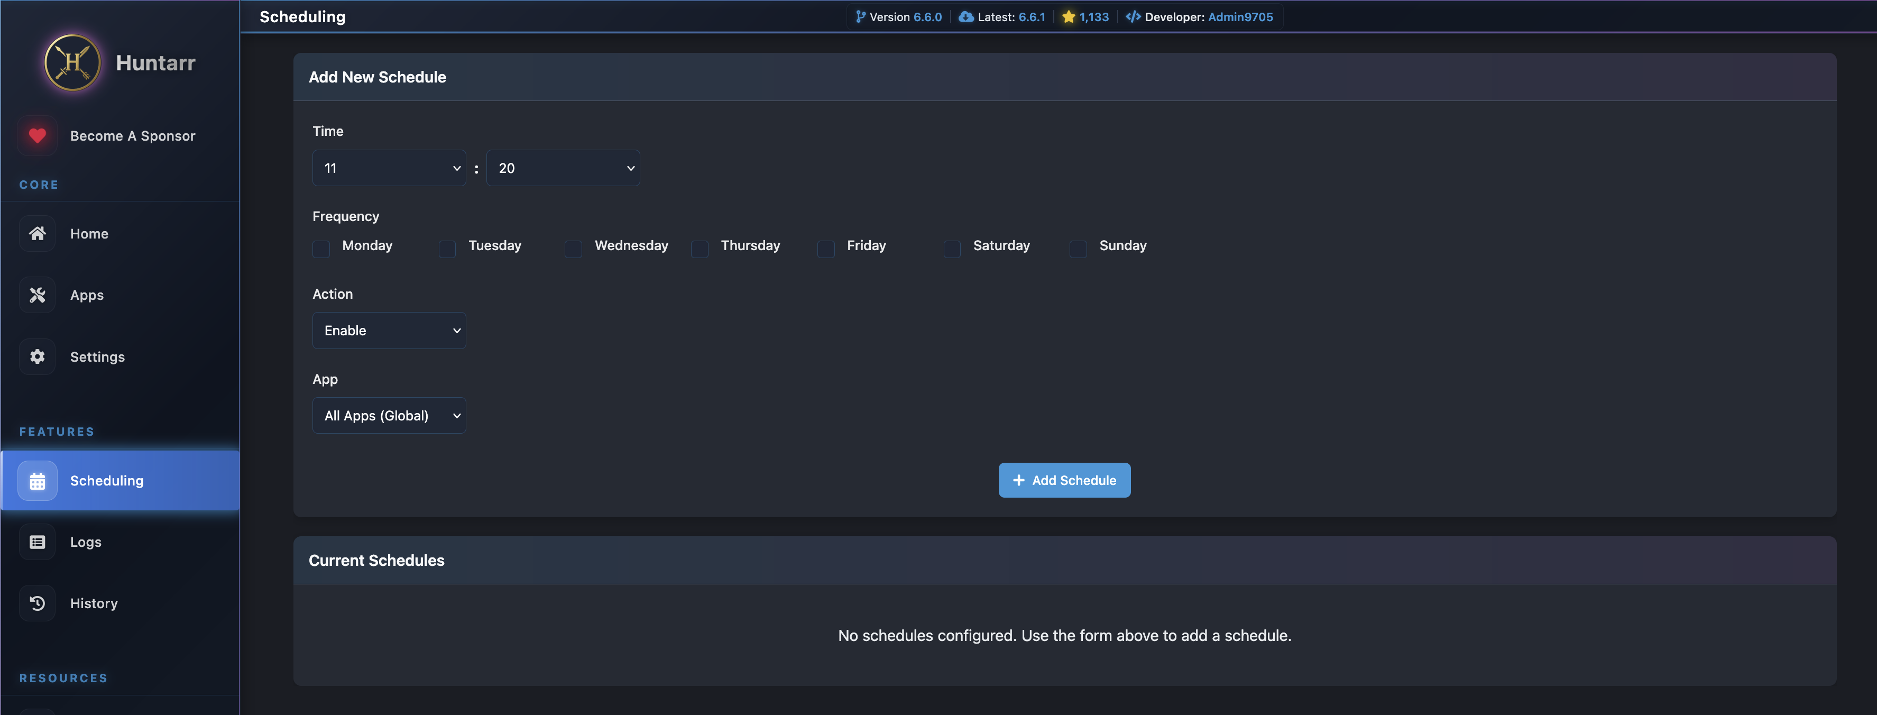
Task: Click the gold star icon
Action: (x=1068, y=17)
